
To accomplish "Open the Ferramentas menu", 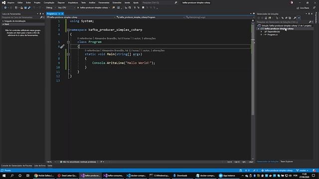I will coord(104,2).
